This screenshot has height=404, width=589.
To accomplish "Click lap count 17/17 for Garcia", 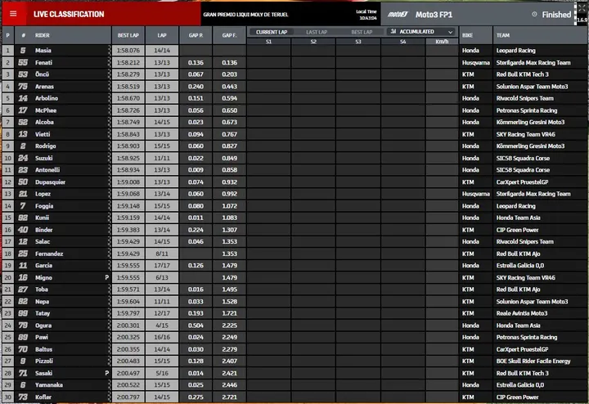I will pyautogui.click(x=162, y=266).
